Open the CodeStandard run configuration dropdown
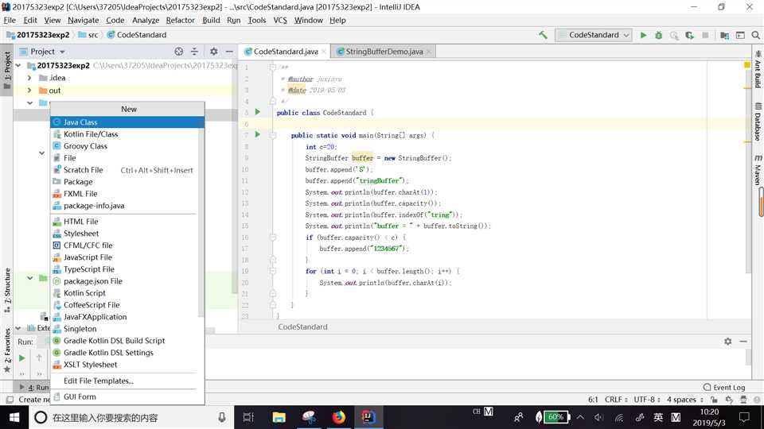Image resolution: width=764 pixels, height=429 pixels. [594, 35]
